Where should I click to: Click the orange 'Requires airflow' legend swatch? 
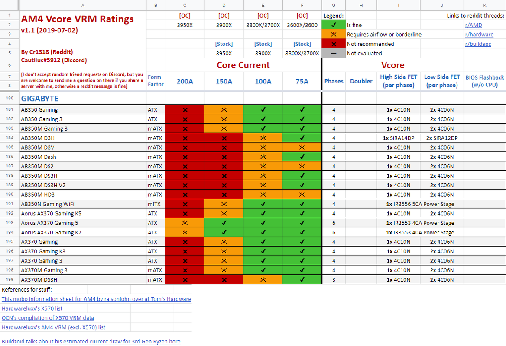[x=334, y=34]
